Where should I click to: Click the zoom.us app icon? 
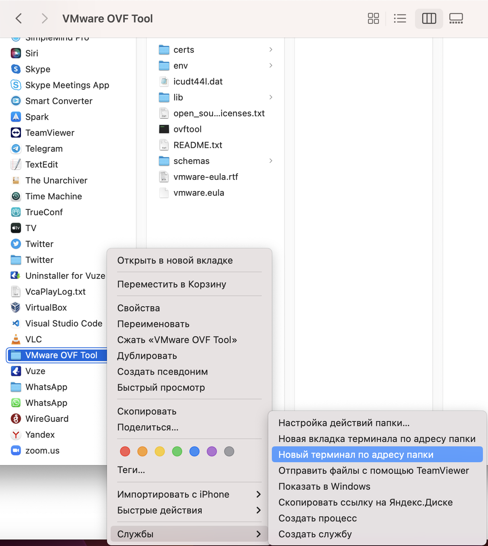(x=16, y=450)
